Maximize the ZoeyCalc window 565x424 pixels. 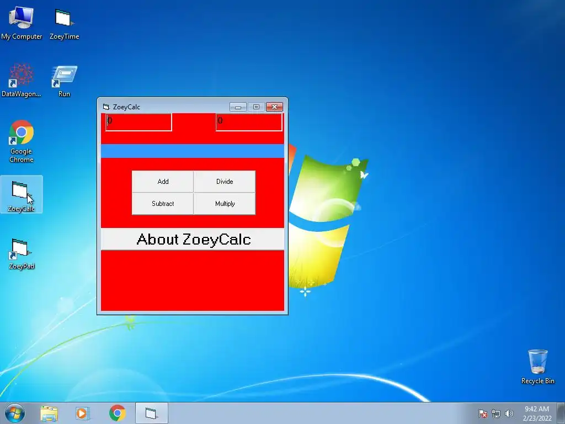pyautogui.click(x=256, y=107)
